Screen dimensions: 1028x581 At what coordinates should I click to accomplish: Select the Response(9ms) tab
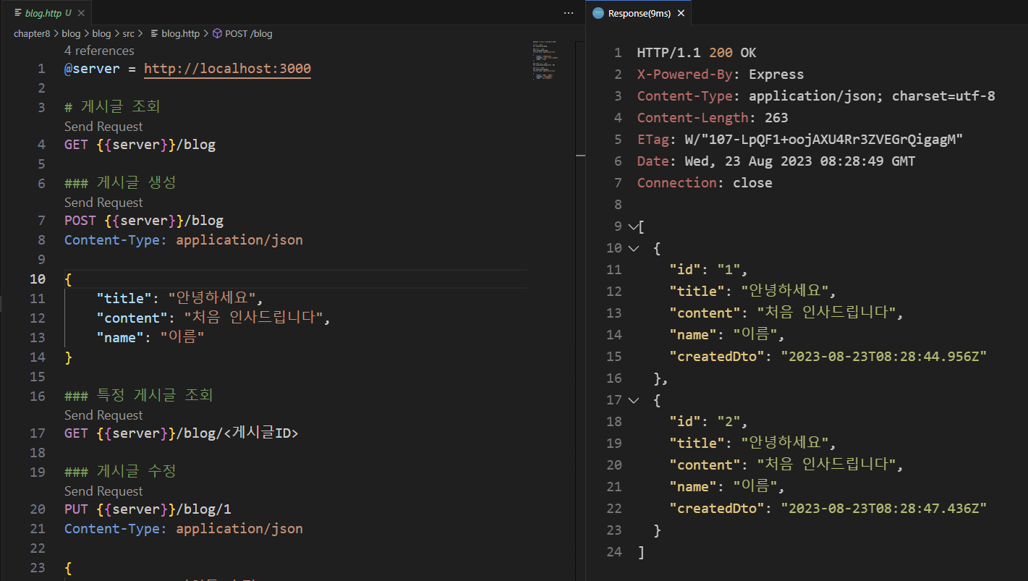639,13
